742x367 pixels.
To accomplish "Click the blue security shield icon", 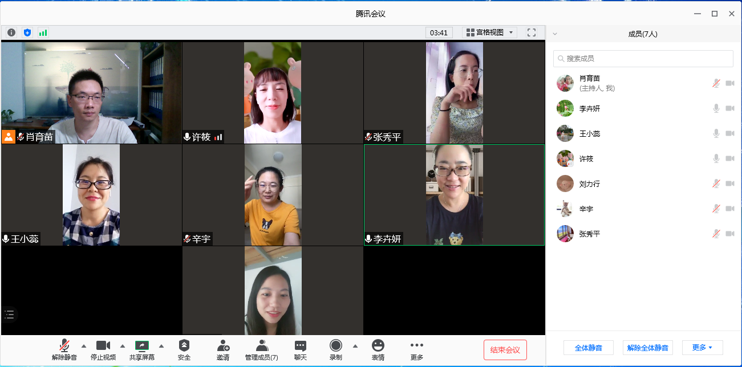I will point(27,32).
